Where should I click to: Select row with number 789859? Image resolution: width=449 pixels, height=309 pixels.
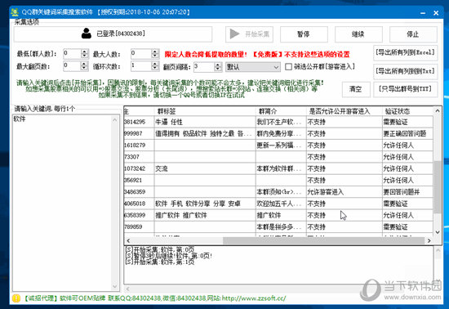278,227
